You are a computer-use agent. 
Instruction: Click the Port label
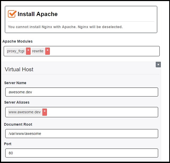pos(8,144)
